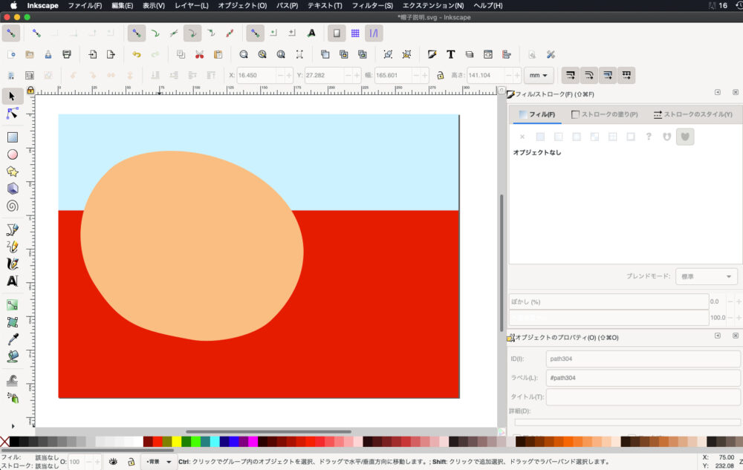Viewport: 743px width, 470px height.
Task: Open the blend mode dropdown
Action: tap(706, 276)
